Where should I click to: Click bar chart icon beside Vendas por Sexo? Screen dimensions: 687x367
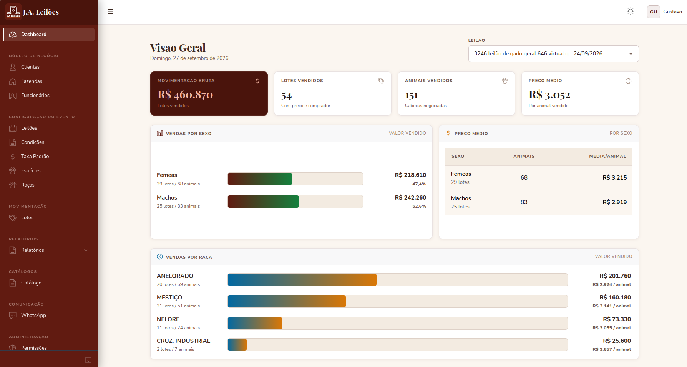pos(160,133)
